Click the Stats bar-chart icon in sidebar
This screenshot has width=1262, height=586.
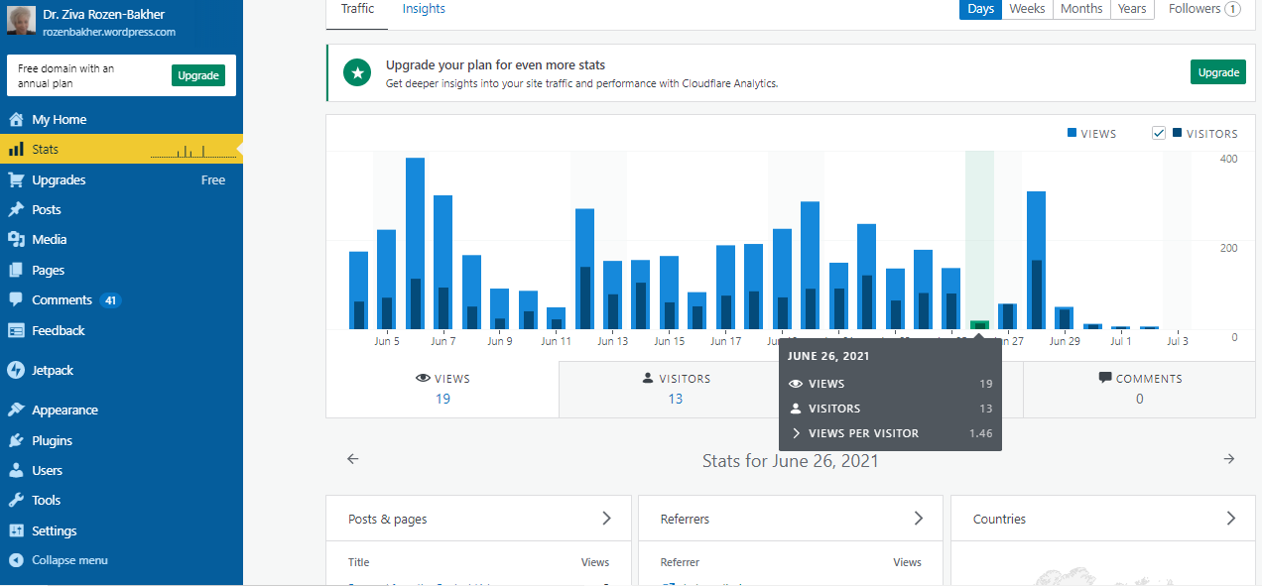[16, 150]
